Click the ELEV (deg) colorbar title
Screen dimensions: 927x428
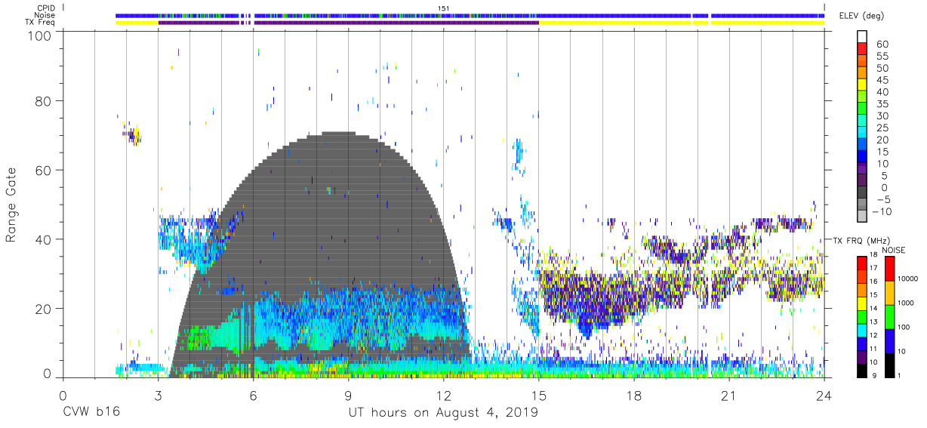click(861, 16)
